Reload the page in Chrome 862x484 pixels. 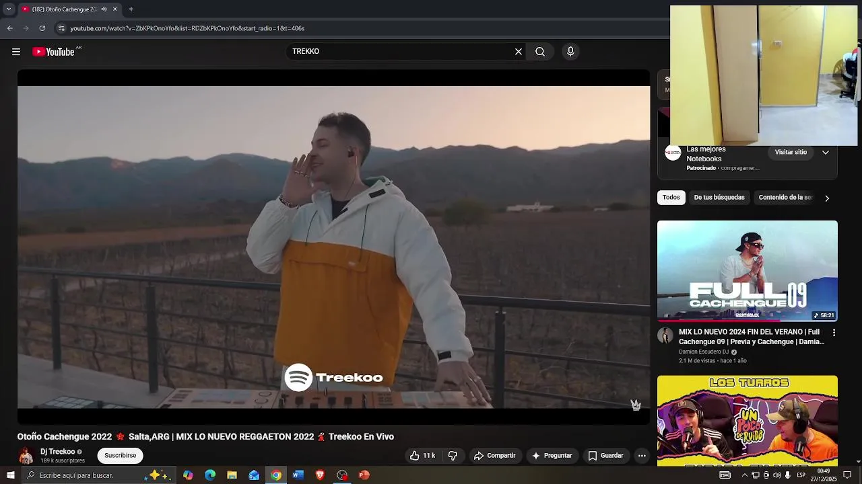(x=42, y=28)
